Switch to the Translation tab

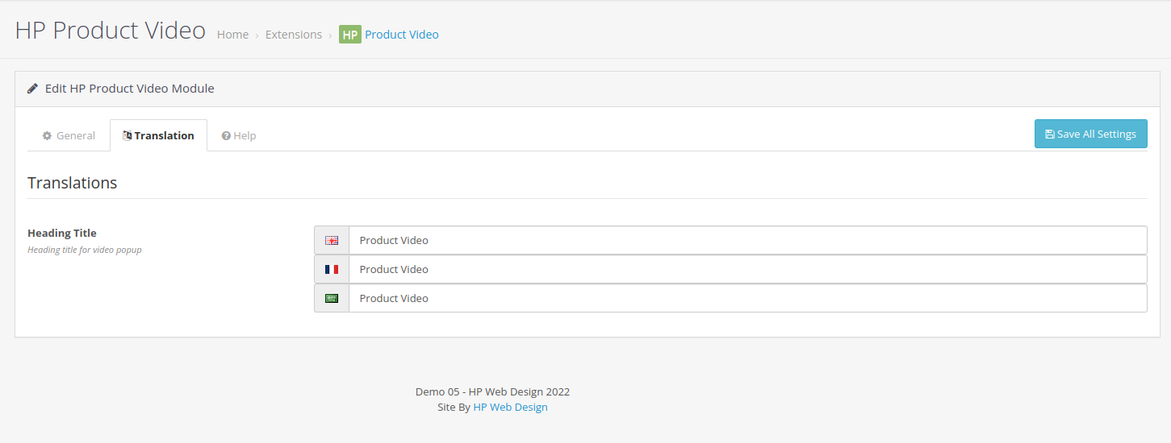(159, 135)
